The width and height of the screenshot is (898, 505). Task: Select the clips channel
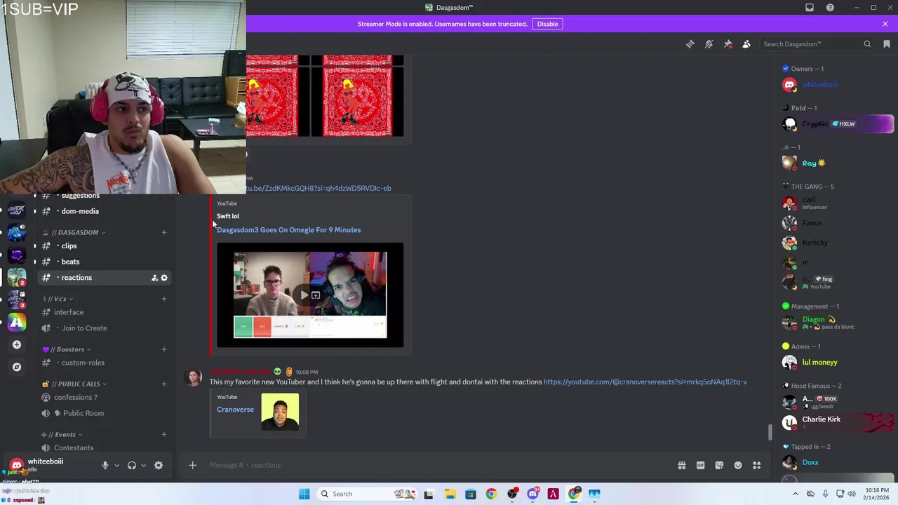pyautogui.click(x=104, y=246)
